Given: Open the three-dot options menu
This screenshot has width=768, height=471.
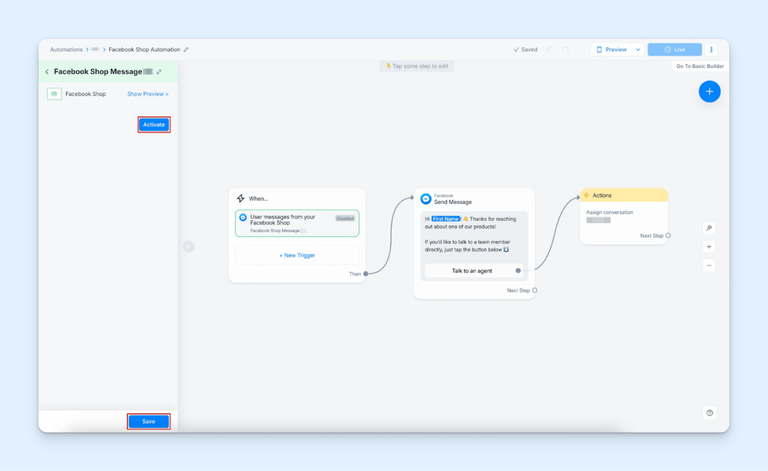Looking at the screenshot, I should (x=711, y=49).
